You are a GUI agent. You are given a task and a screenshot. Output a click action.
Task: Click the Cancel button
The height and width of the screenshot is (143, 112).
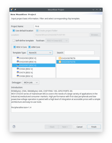(x=80, y=127)
